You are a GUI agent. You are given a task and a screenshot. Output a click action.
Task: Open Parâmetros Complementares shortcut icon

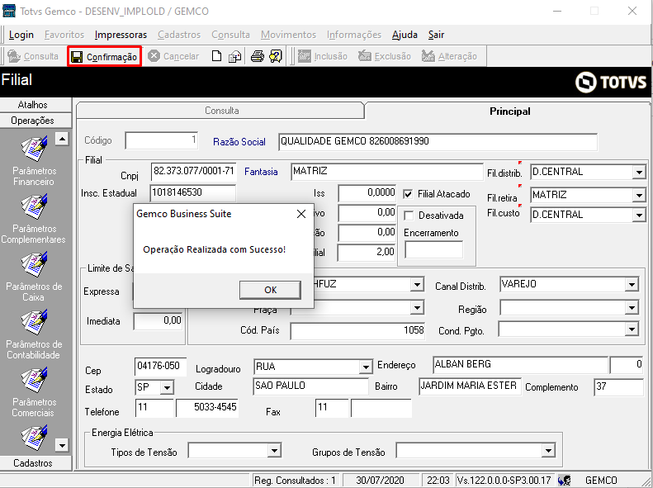pyautogui.click(x=34, y=206)
